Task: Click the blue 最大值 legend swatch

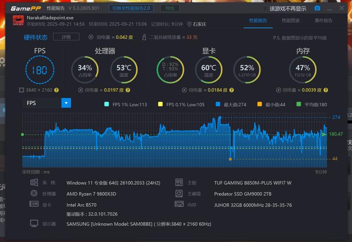Action: (218, 104)
